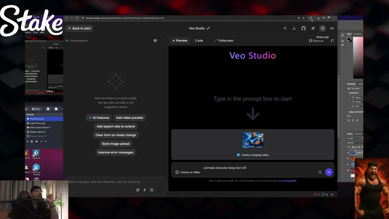The image size is (389, 219).
Task: Click the pencil icon next to Veo Studio title
Action: [x=208, y=28]
